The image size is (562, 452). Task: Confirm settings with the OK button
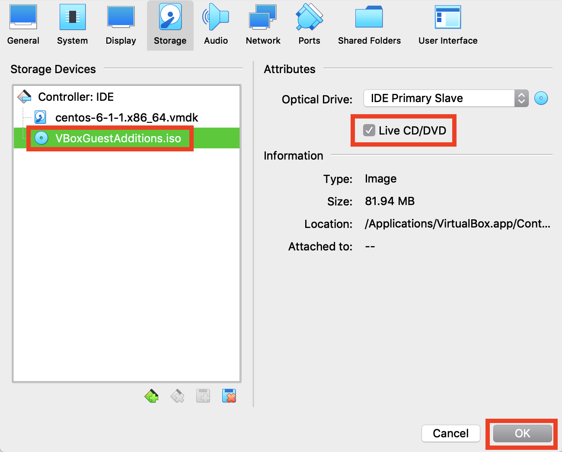[522, 433]
